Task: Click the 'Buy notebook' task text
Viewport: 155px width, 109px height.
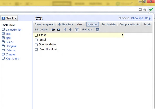Action: click(x=47, y=44)
